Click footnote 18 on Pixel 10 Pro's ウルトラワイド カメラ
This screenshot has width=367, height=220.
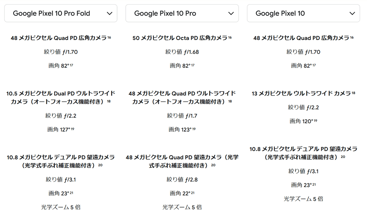(230, 101)
